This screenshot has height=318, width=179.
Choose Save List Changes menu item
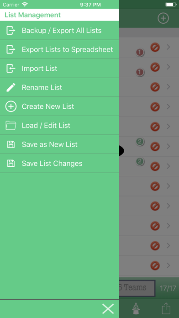tap(59, 164)
